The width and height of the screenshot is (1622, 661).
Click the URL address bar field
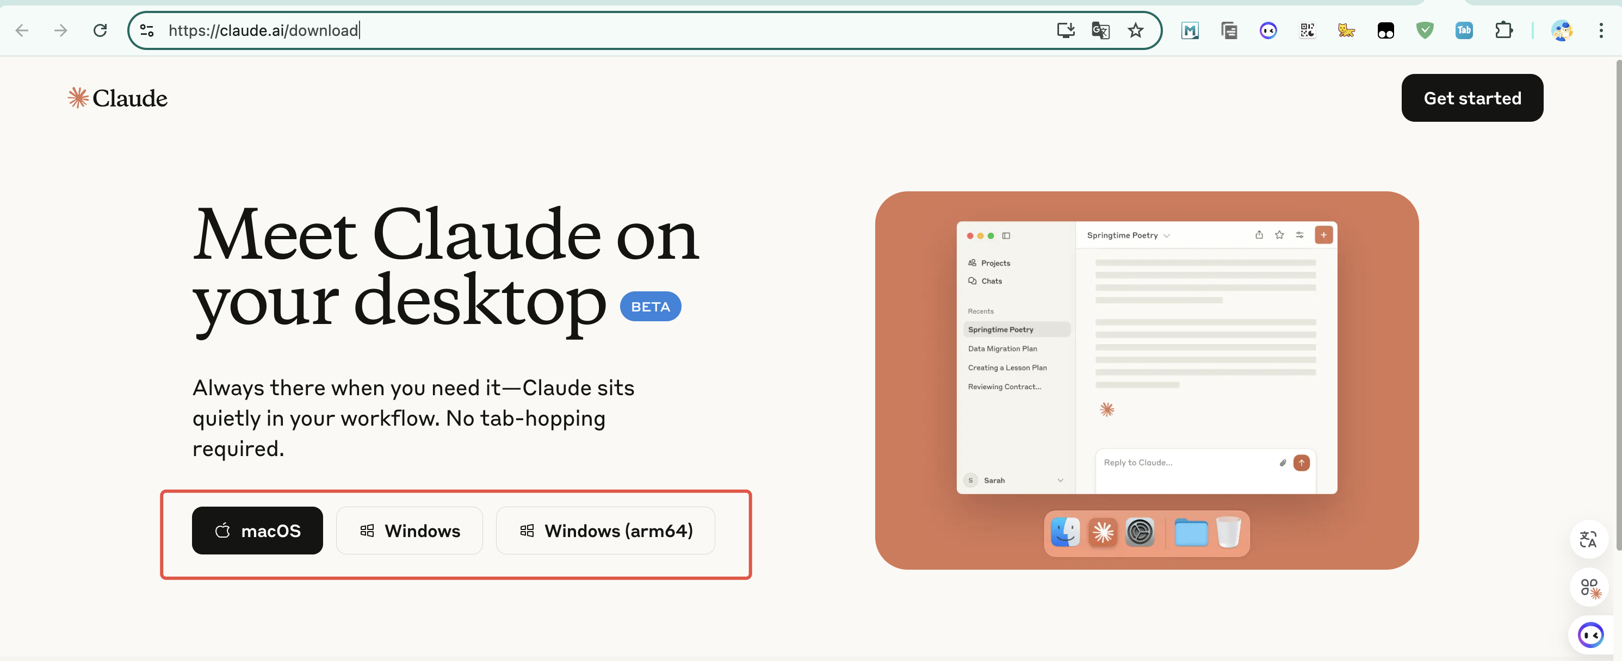click(x=567, y=30)
